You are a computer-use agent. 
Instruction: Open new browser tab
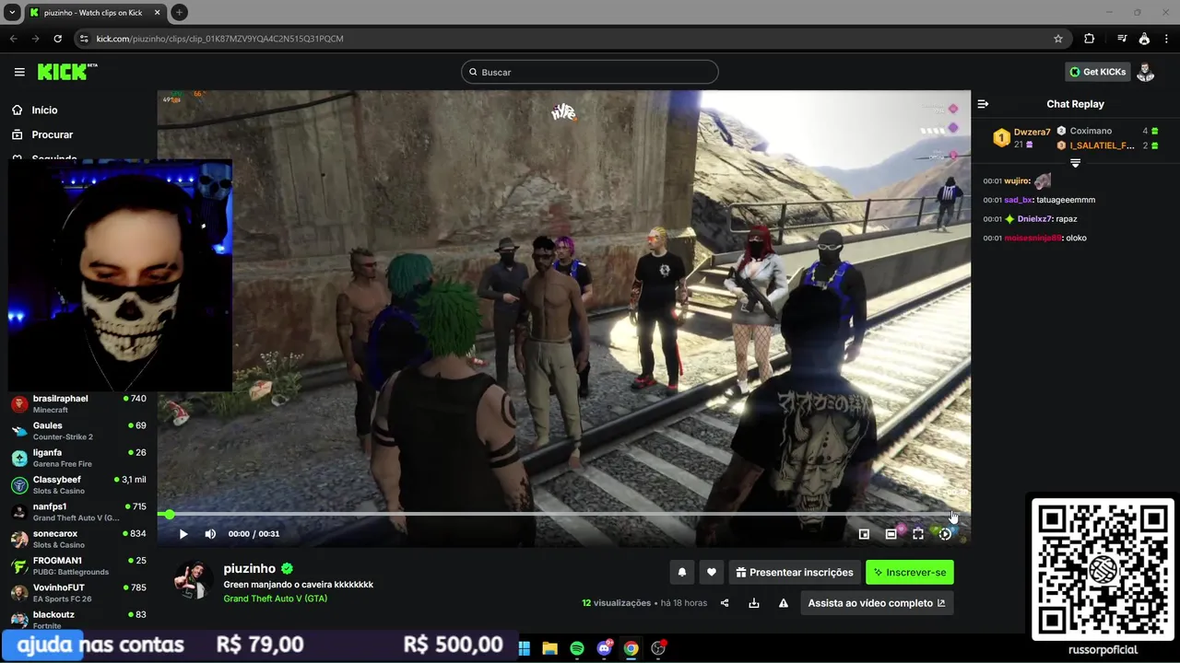pos(179,12)
